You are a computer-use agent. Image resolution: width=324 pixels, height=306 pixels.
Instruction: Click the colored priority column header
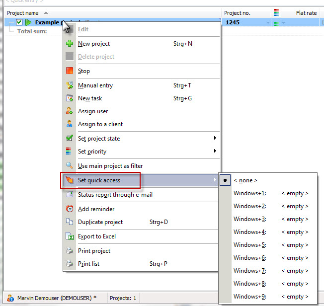coord(276,12)
